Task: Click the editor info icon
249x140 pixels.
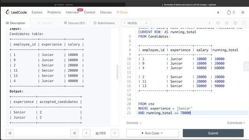Action: (x=209, y=23)
